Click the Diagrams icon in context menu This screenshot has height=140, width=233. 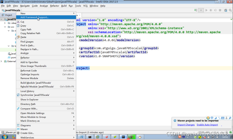[x=18, y=125]
